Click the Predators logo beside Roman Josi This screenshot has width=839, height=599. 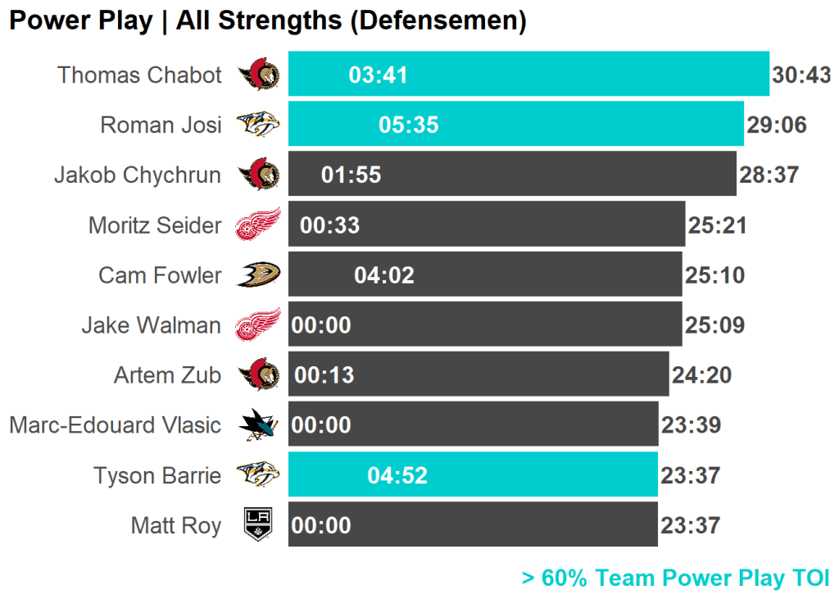(x=258, y=125)
